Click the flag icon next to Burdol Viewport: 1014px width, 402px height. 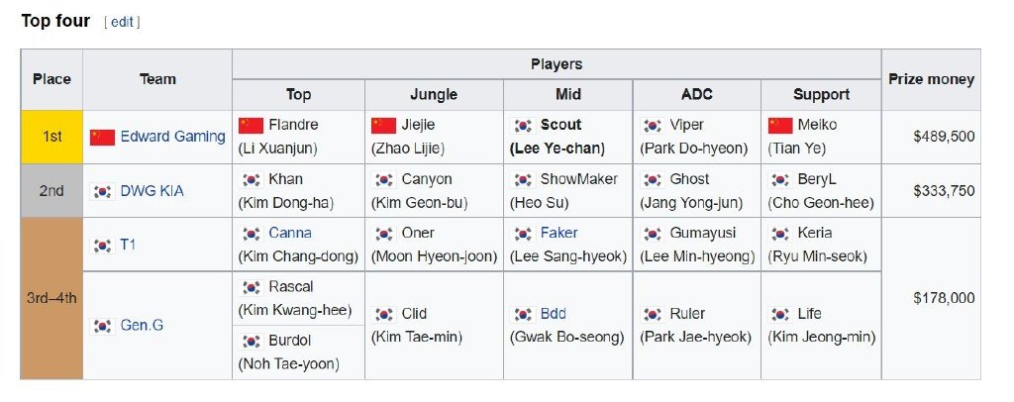(251, 341)
